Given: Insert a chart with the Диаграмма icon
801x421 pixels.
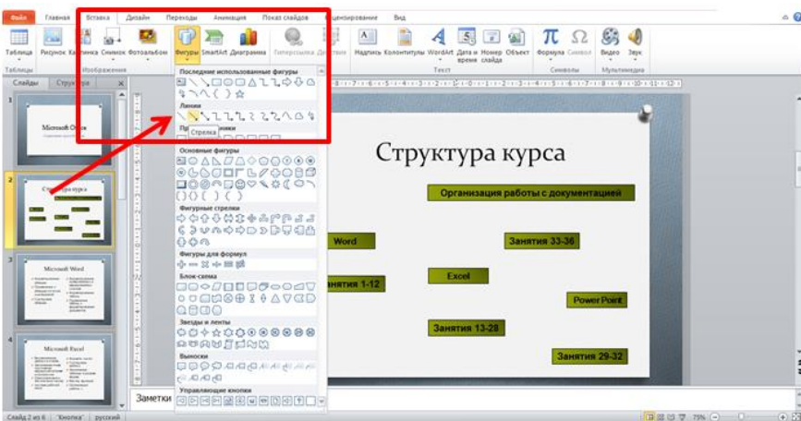Looking at the screenshot, I should (248, 41).
